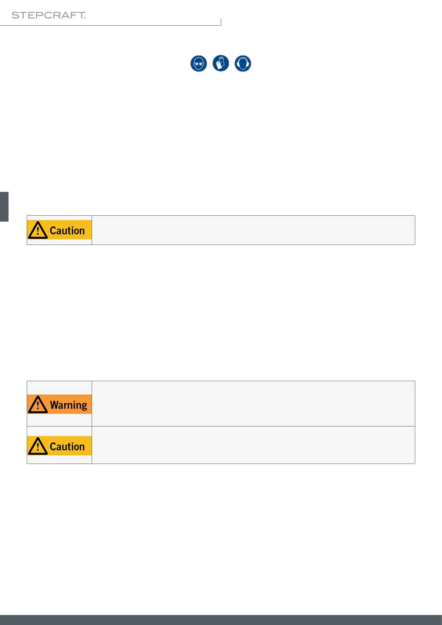Click the triangle icon in the first Caution label
The image size is (442, 625).
pyautogui.click(x=37, y=230)
